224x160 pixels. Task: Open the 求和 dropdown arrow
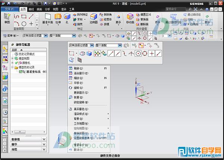85,19
